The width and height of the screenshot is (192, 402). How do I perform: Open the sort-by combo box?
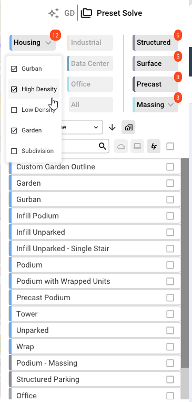coord(82,127)
